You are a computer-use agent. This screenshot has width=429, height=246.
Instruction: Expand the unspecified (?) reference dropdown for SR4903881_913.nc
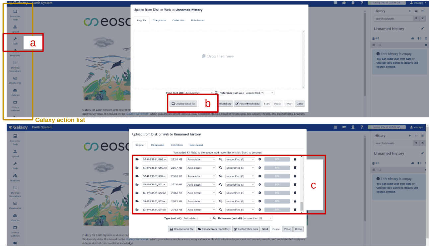coord(240,201)
